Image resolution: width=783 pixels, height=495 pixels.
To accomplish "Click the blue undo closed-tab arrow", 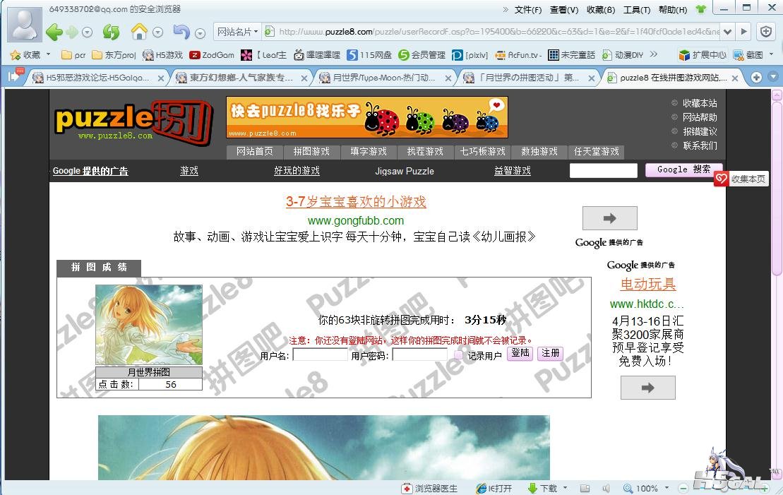I will click(x=181, y=32).
